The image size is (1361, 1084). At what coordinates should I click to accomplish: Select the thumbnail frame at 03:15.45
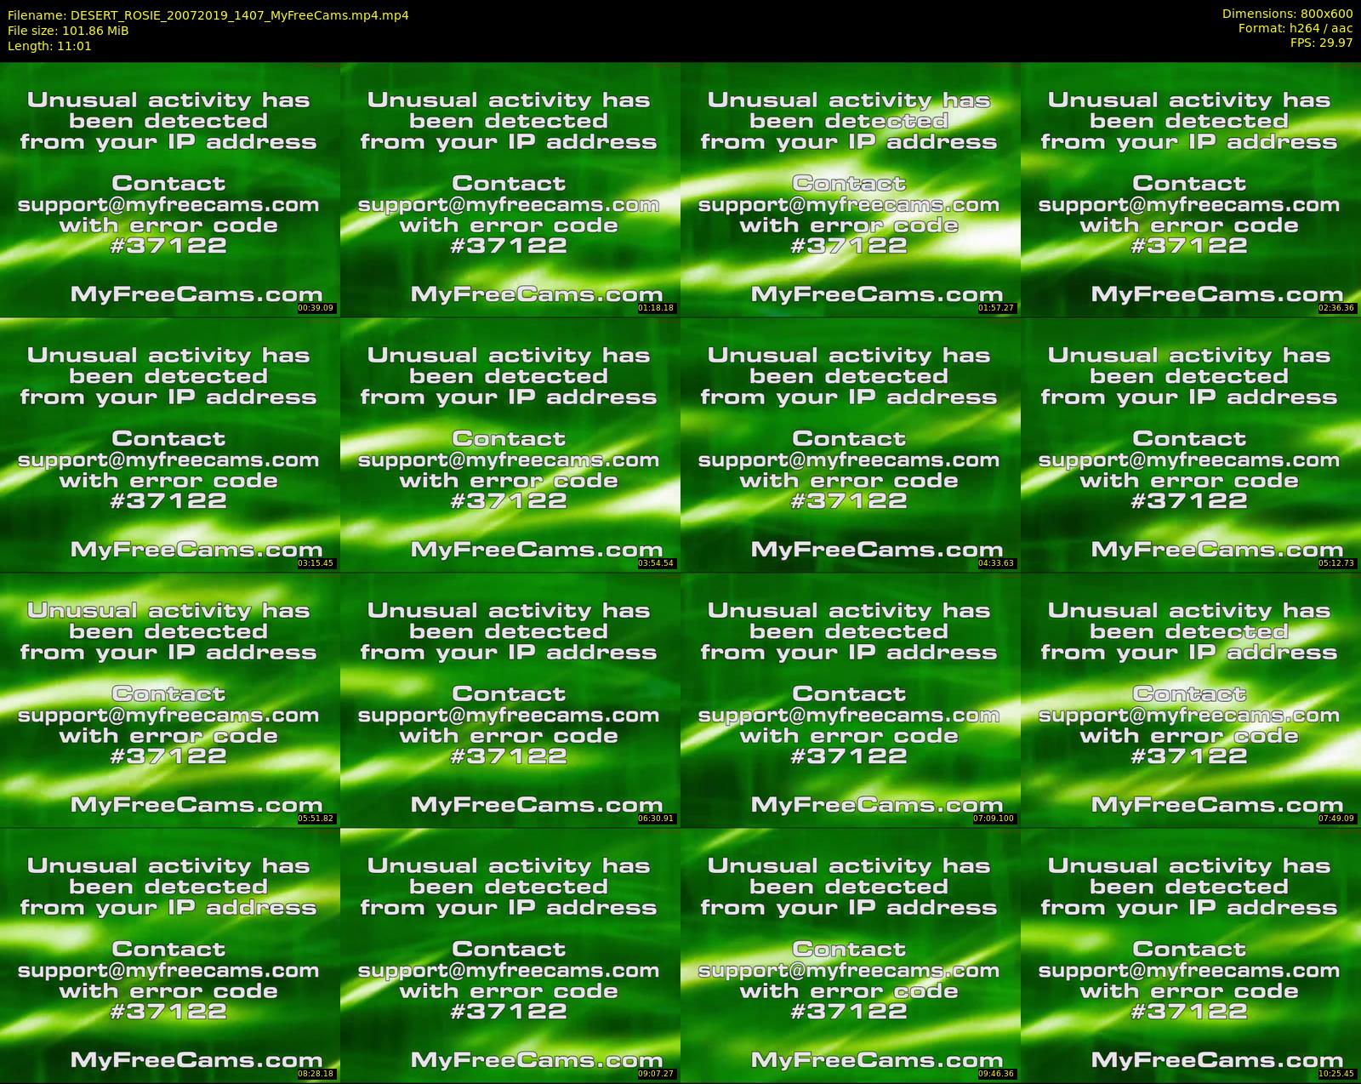(x=169, y=445)
